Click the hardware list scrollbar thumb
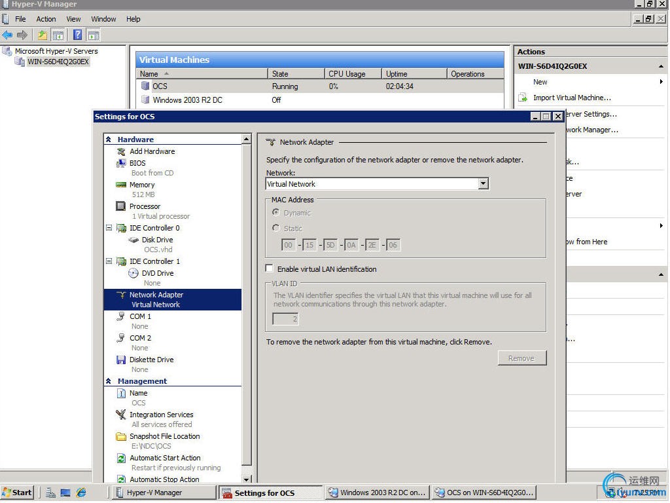The height and width of the screenshot is (503, 670). [x=247, y=305]
